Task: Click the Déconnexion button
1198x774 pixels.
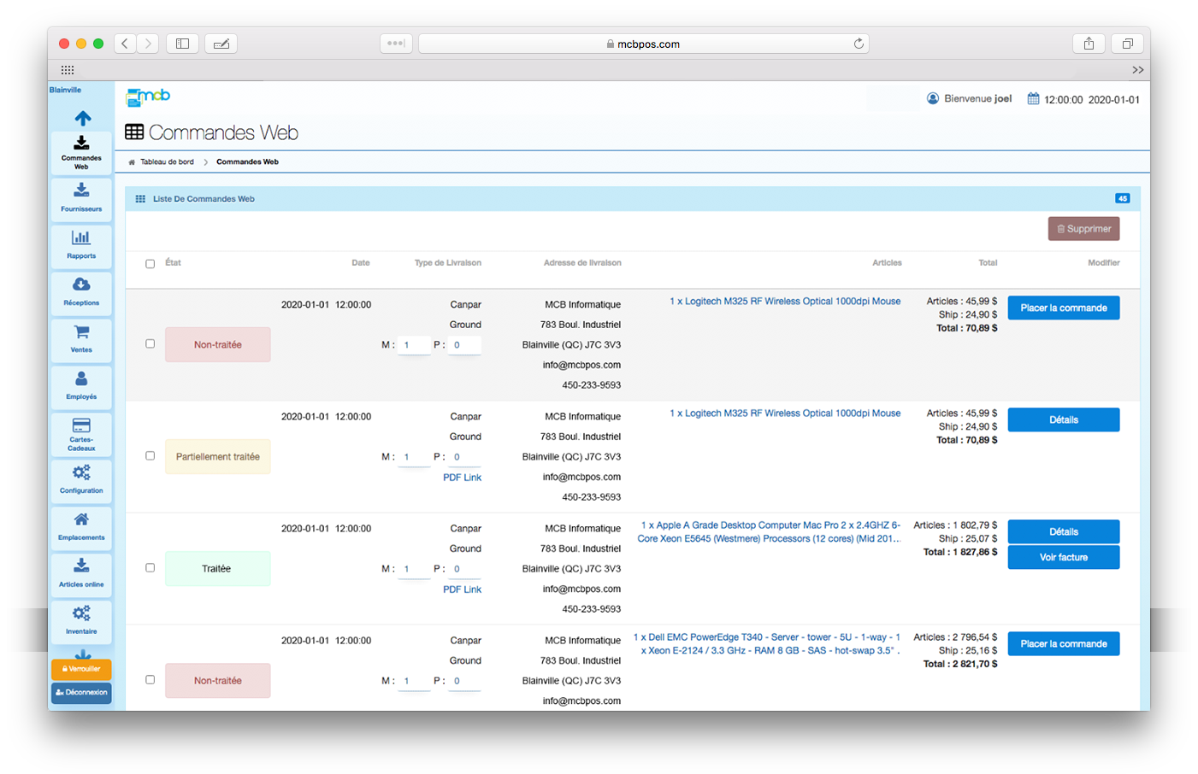Action: pyautogui.click(x=81, y=693)
